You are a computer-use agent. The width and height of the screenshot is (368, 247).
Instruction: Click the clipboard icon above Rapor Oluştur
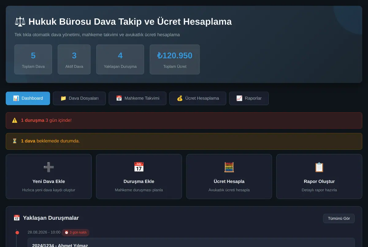319,167
